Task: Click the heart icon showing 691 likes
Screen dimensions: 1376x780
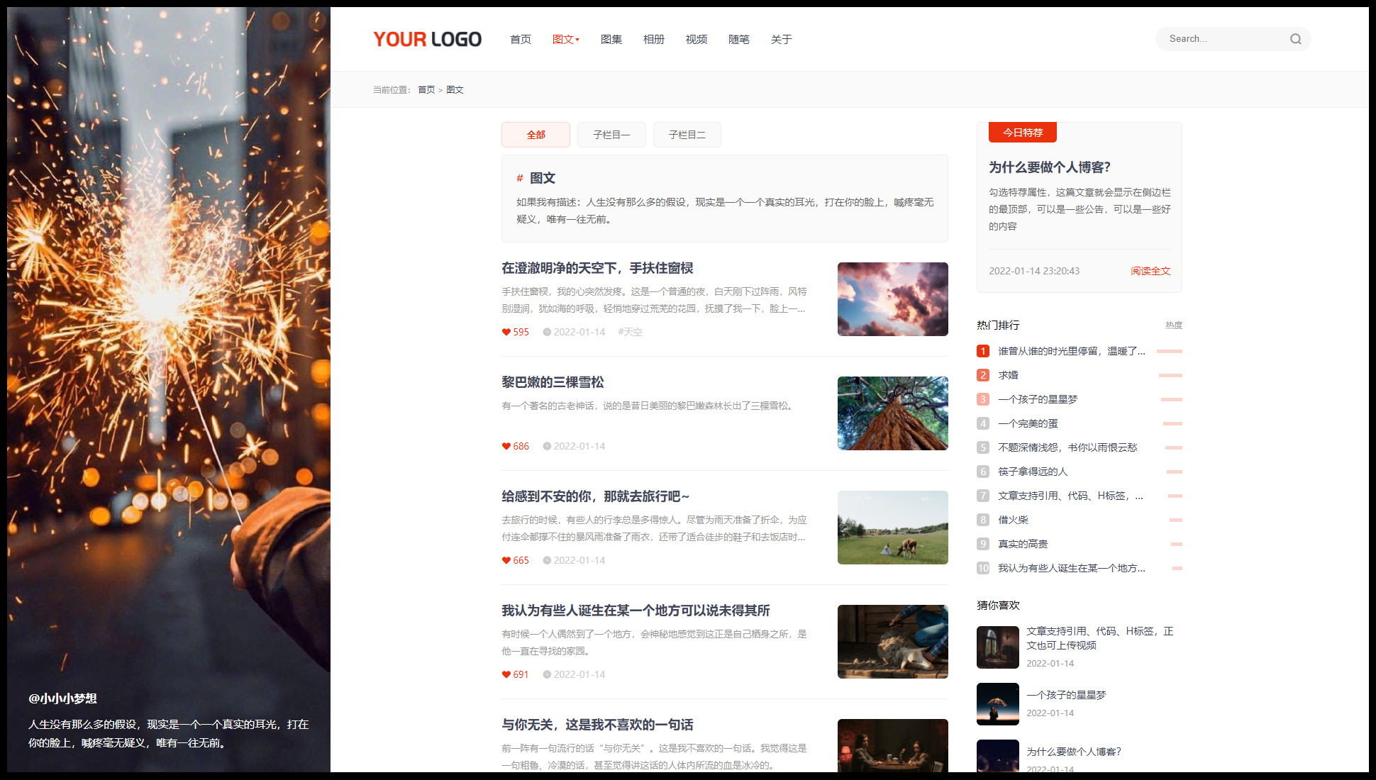Action: point(506,674)
